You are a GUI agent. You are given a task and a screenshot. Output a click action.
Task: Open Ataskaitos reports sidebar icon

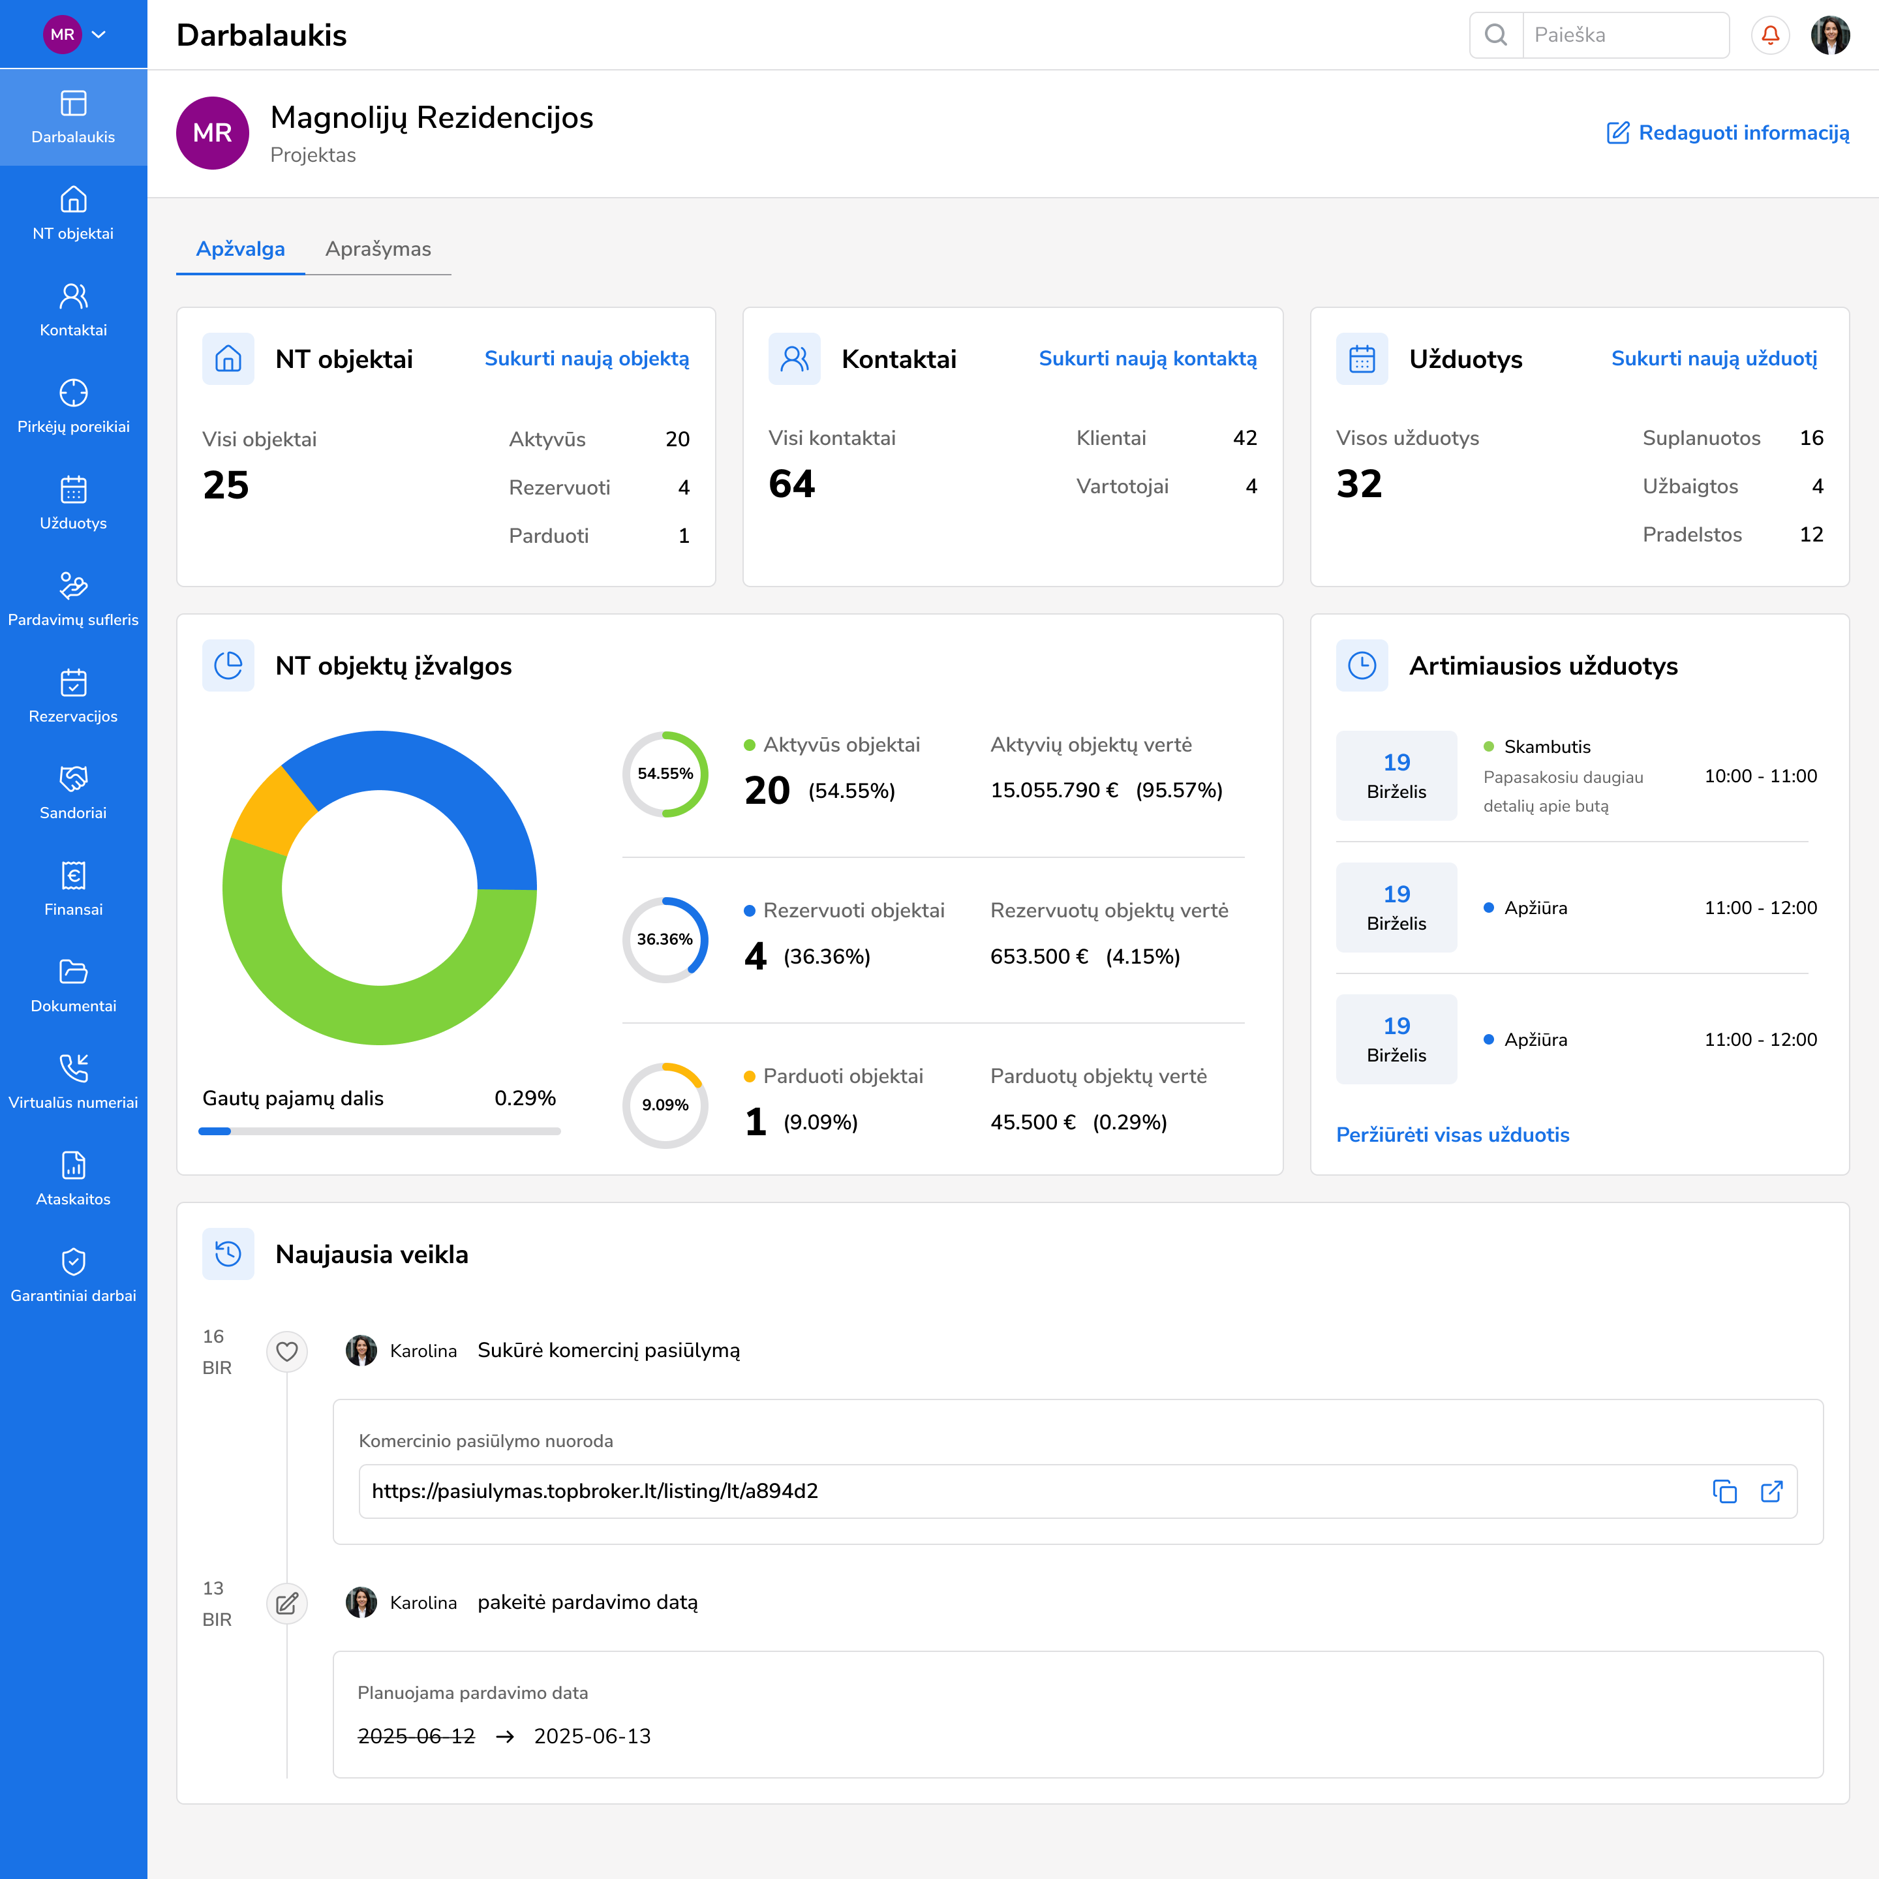coord(73,1165)
